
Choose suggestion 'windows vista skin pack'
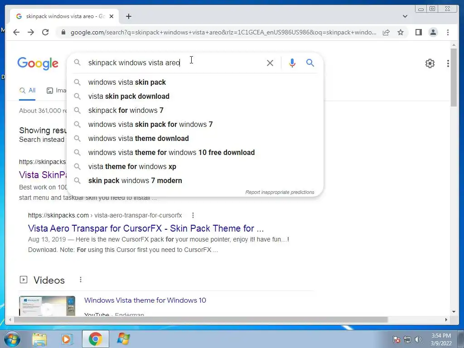coord(195,82)
